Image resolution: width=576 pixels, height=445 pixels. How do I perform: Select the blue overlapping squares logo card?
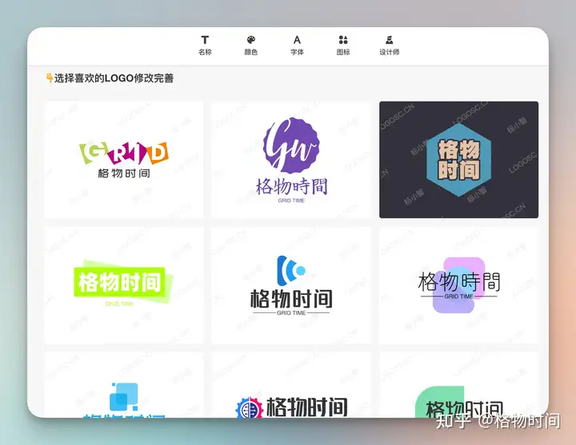(124, 384)
